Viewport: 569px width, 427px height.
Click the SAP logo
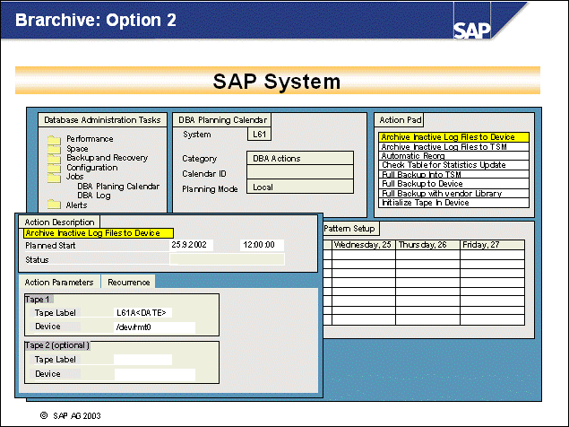pyautogui.click(x=471, y=30)
